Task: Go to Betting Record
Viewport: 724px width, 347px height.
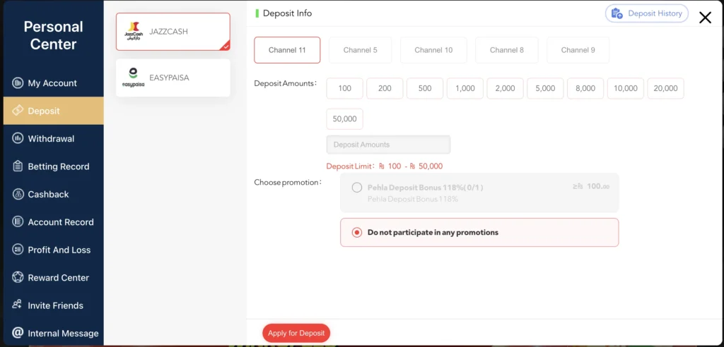Action: click(x=53, y=166)
